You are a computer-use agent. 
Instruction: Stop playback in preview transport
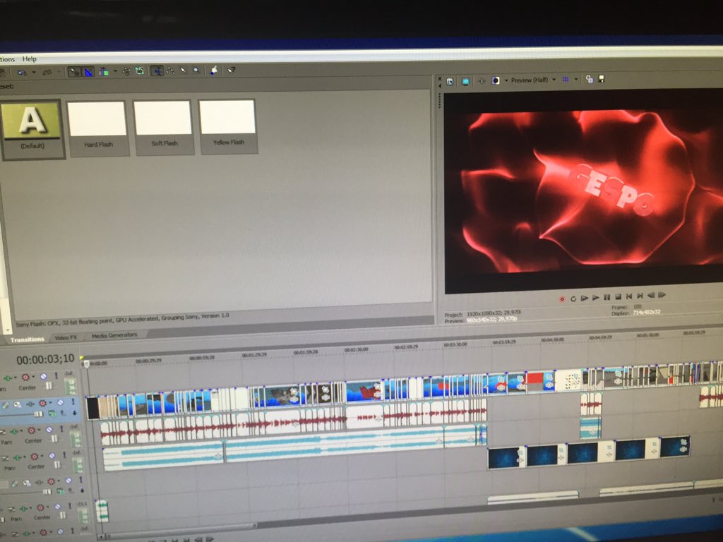coord(619,296)
